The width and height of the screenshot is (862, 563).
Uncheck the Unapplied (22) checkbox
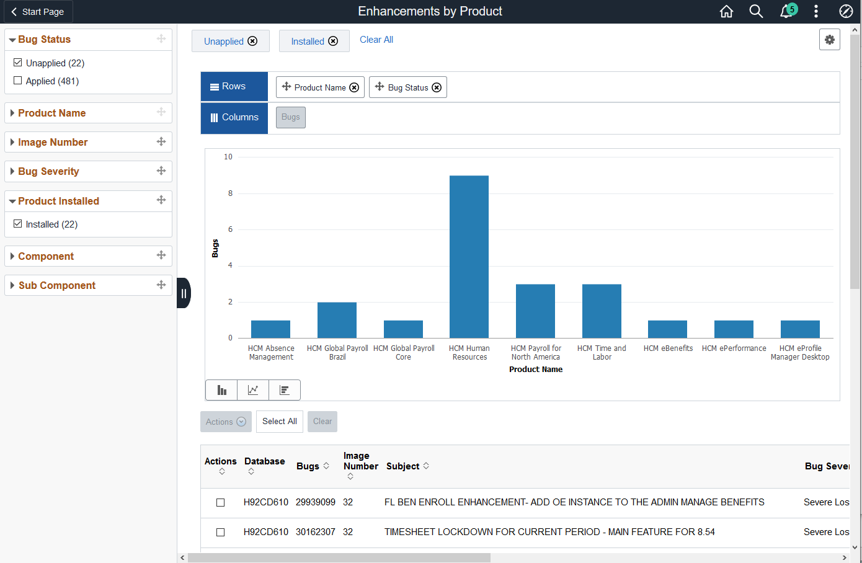(x=18, y=63)
